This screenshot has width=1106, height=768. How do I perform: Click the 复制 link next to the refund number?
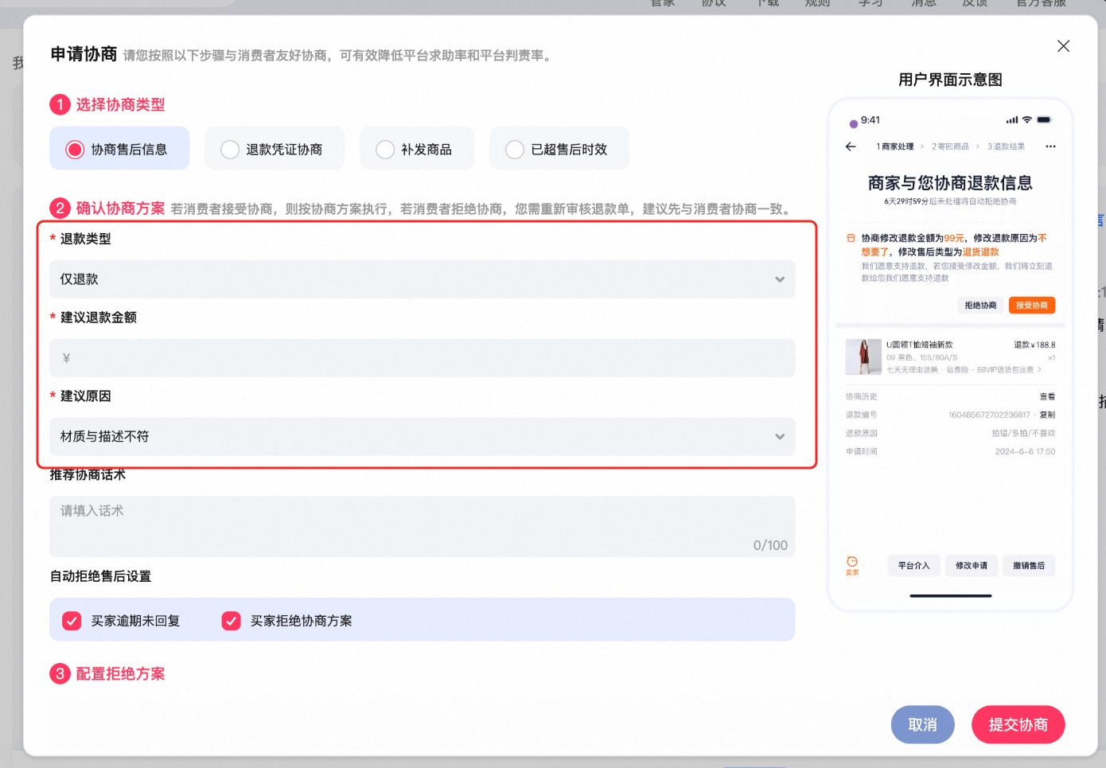[x=1048, y=414]
